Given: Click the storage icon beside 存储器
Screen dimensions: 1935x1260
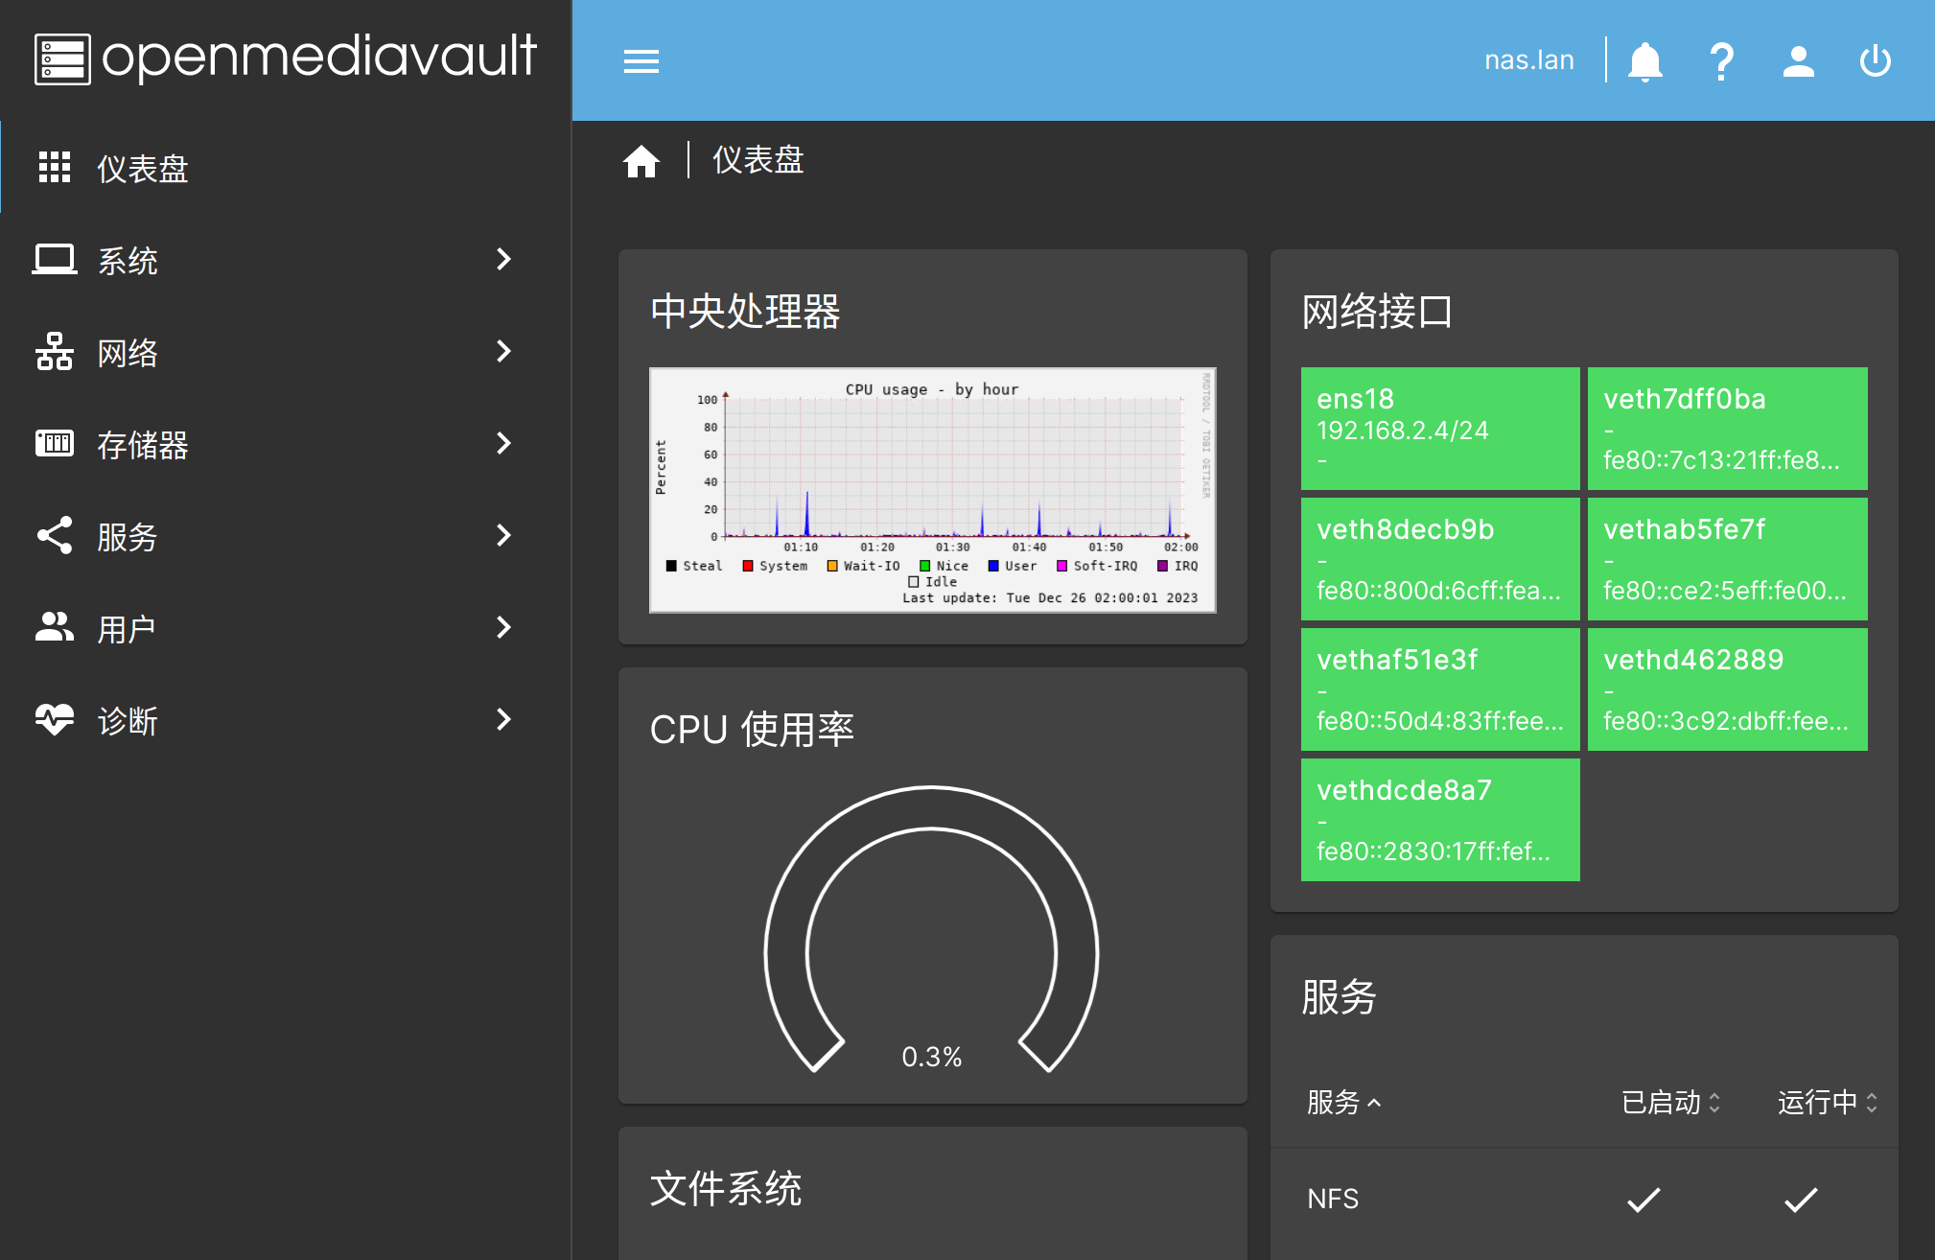Looking at the screenshot, I should pyautogui.click(x=55, y=443).
